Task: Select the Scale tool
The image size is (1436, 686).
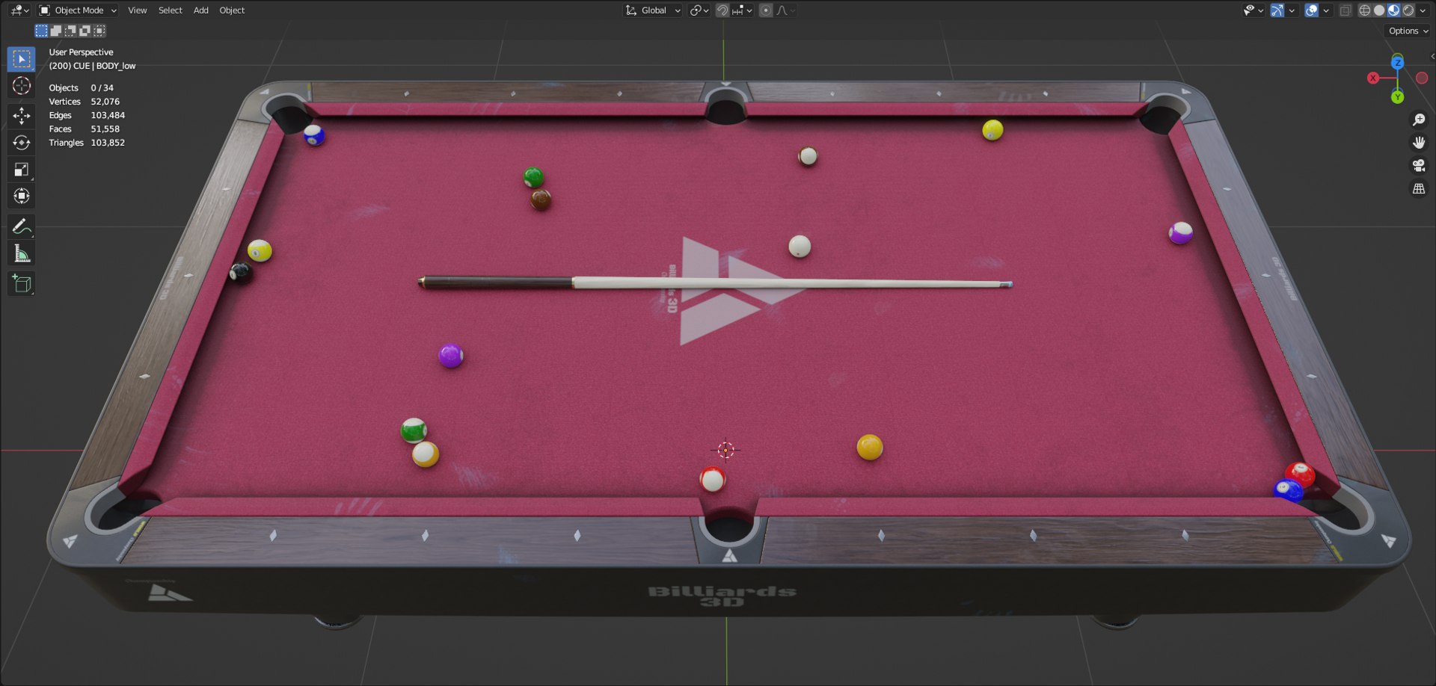Action: [x=21, y=169]
